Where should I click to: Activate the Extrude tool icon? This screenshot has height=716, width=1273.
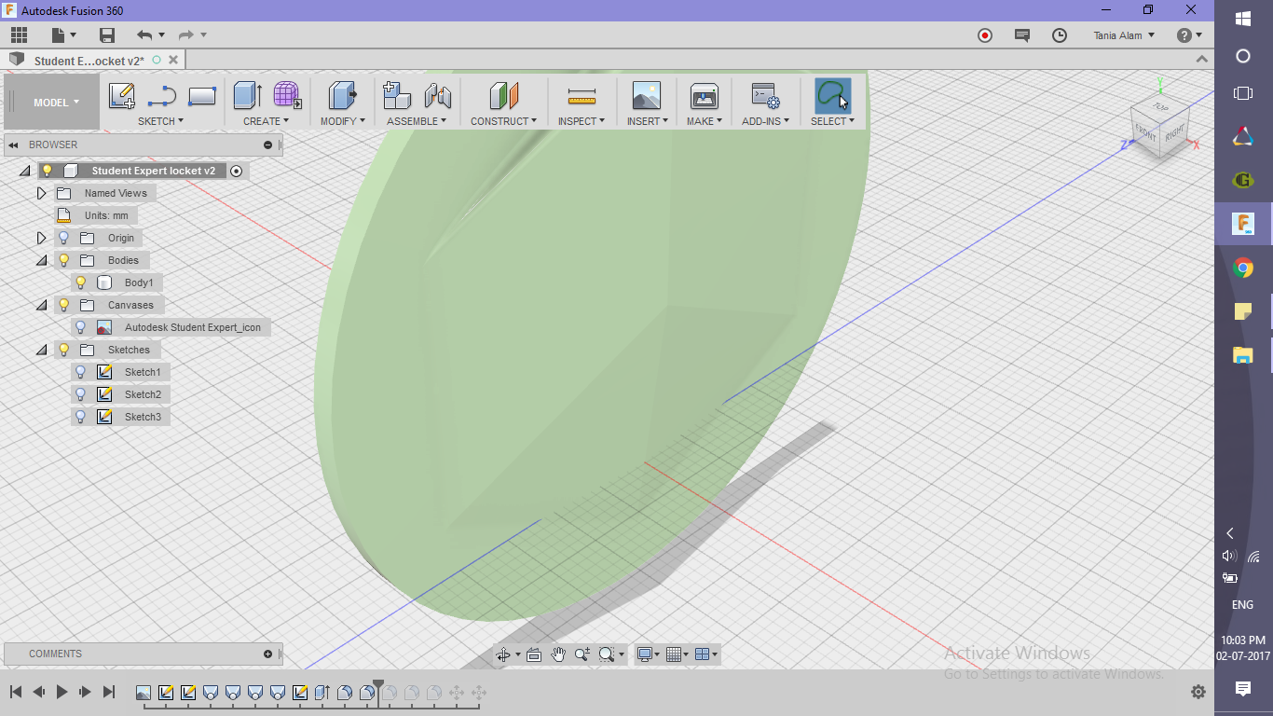tap(247, 96)
